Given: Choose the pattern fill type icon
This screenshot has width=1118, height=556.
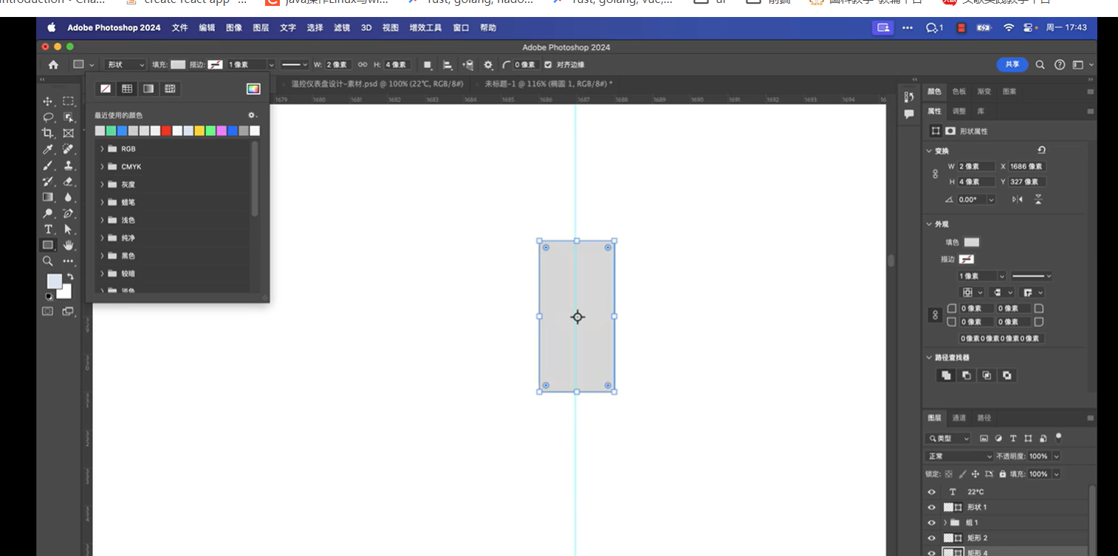Looking at the screenshot, I should coord(170,89).
